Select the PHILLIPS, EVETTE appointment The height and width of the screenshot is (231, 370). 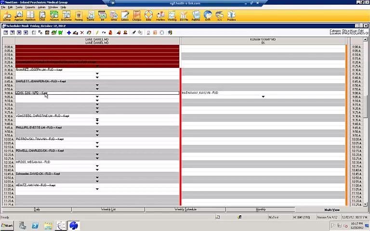[x=39, y=128]
